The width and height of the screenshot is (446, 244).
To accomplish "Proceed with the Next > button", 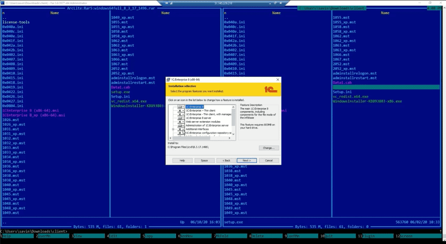I will click(247, 160).
